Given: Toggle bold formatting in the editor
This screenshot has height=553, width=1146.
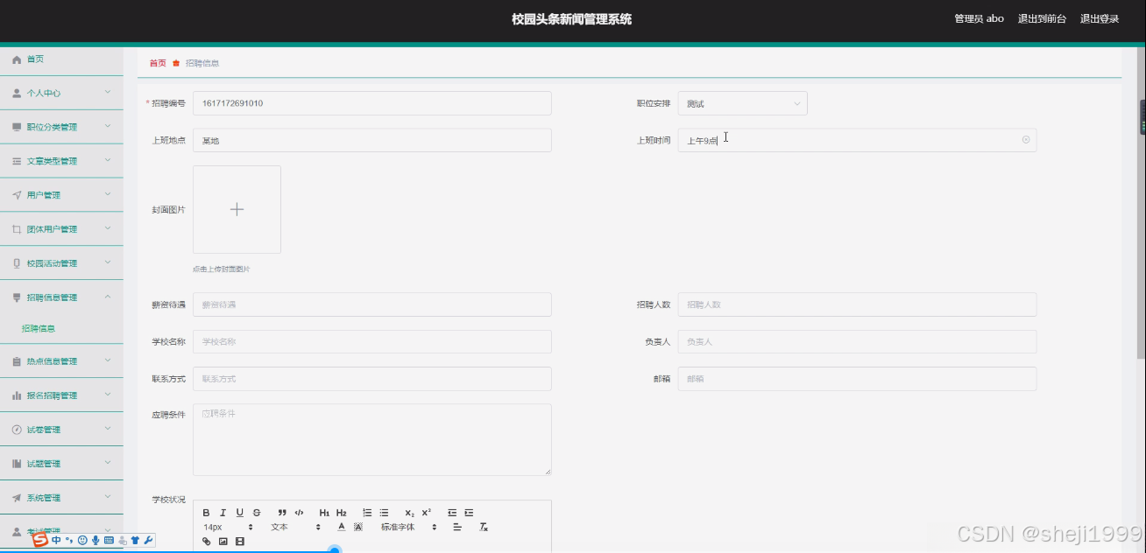Looking at the screenshot, I should 206,513.
